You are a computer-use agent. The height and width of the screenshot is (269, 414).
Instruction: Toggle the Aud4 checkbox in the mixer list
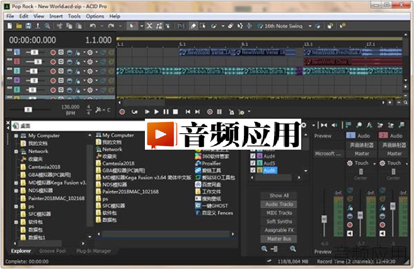pos(253,156)
